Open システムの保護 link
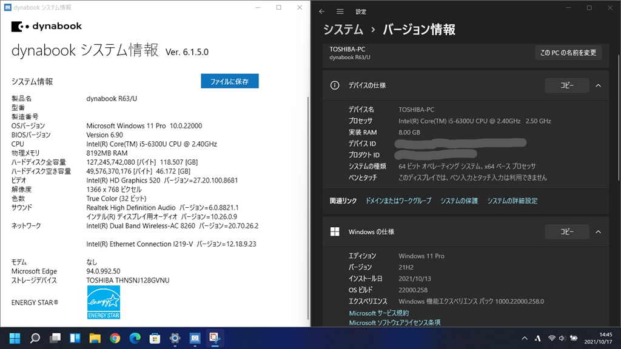 coord(459,201)
